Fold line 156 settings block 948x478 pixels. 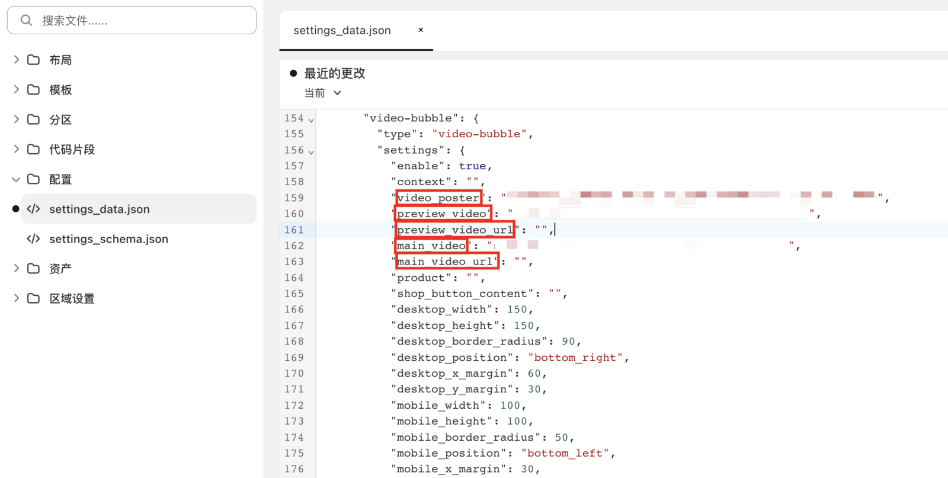click(311, 151)
